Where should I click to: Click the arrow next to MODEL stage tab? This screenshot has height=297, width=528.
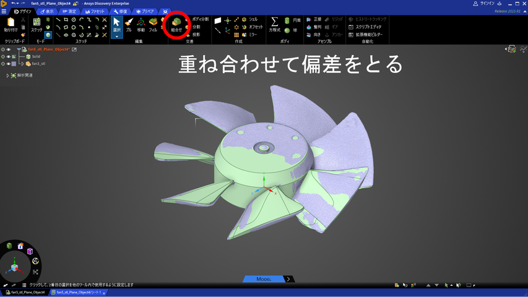click(288, 279)
